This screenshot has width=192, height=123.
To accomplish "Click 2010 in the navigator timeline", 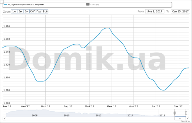I will point(67,115).
